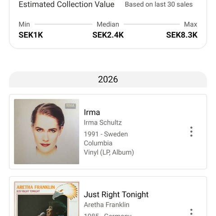216x216 pixels.
Task: Open the Irma album title
Action: [92, 112]
